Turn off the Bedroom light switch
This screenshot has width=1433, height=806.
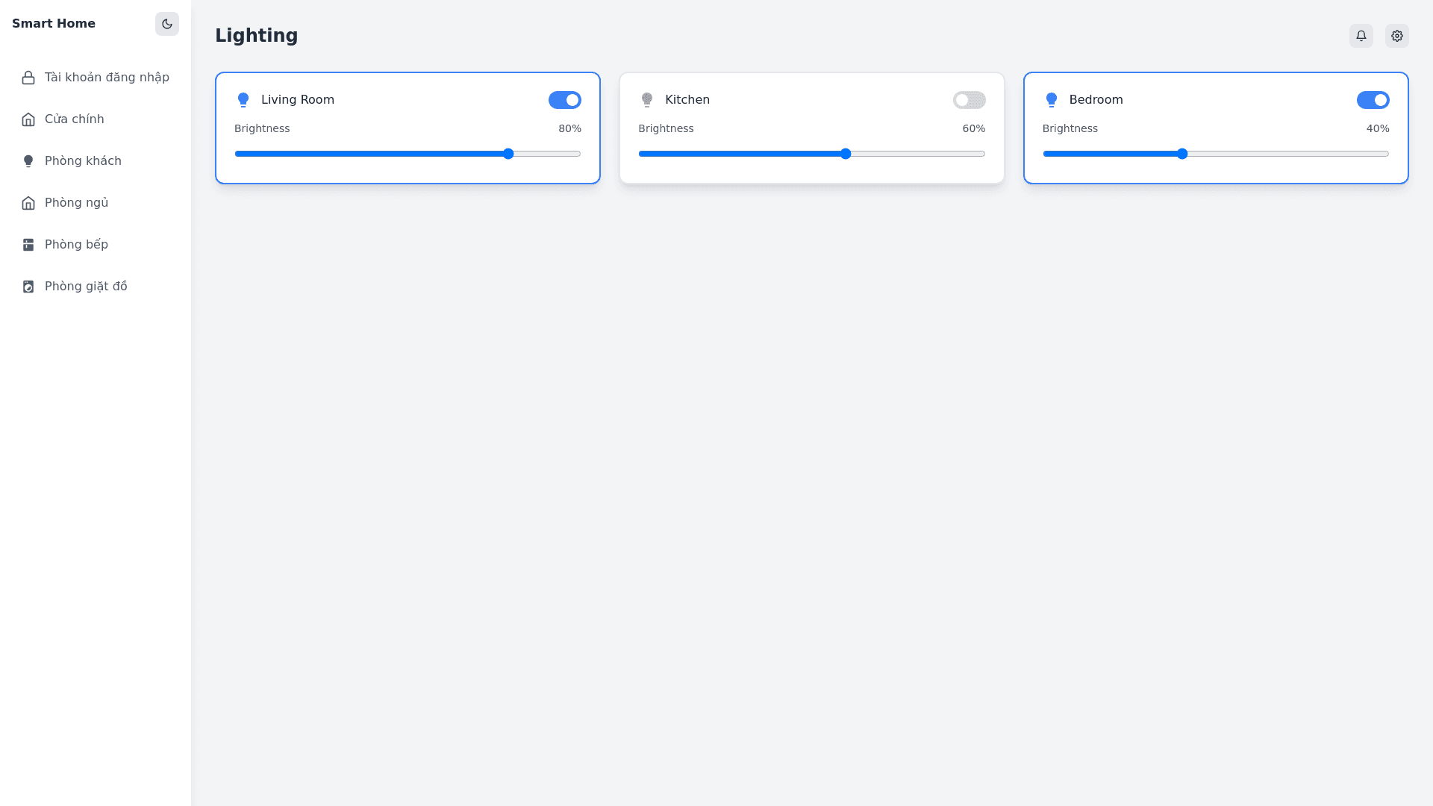tap(1373, 100)
